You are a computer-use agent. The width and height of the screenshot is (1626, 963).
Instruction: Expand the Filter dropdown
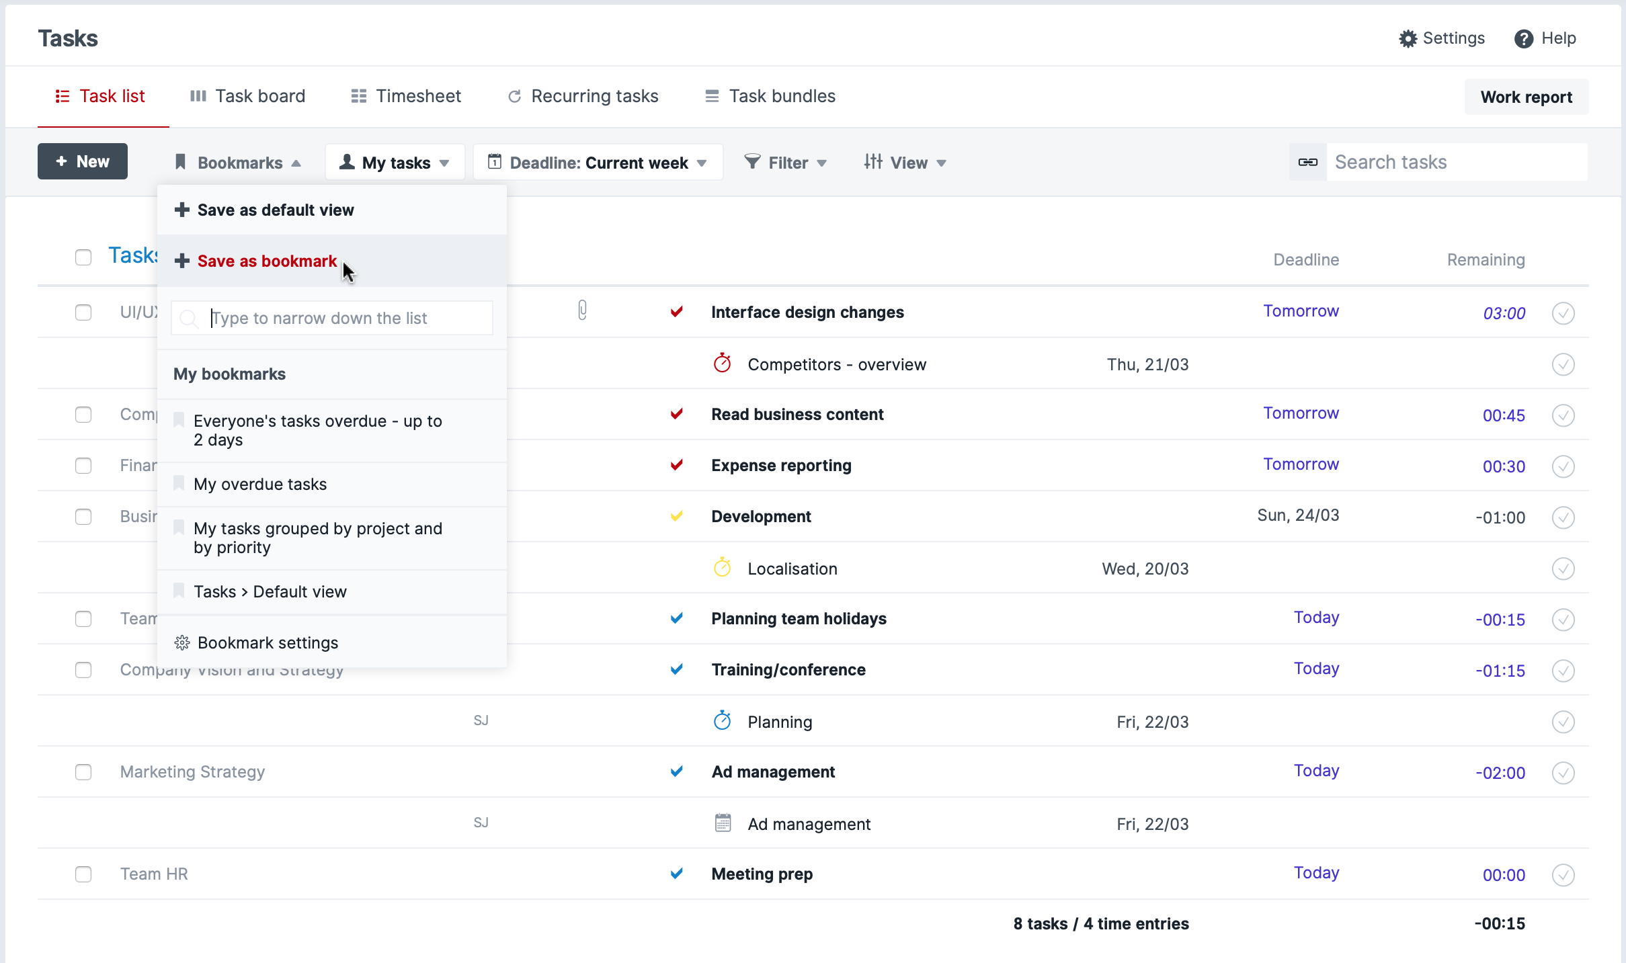785,163
